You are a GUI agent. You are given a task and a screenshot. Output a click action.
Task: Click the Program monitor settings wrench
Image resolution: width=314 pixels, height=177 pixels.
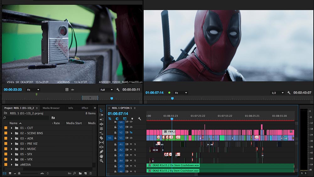(289, 93)
